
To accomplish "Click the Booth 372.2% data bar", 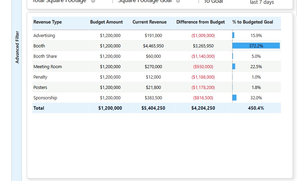I will 256,46.
